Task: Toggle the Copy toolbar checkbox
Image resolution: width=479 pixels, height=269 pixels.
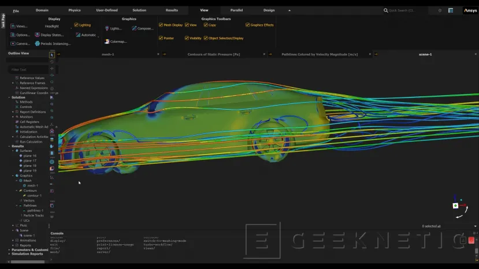Action: coord(206,25)
